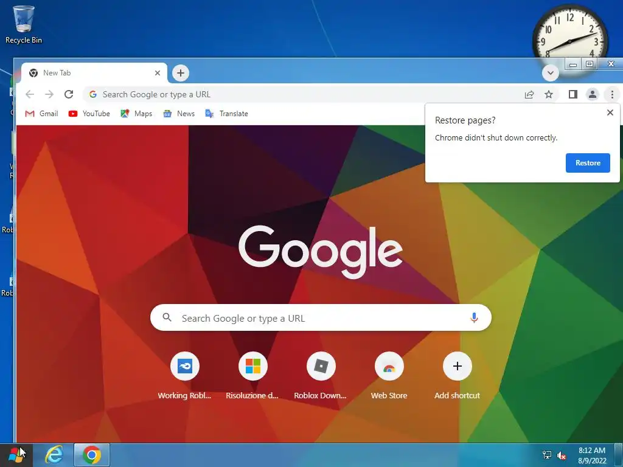
Task: Click the Chrome taskbar button
Action: point(92,455)
